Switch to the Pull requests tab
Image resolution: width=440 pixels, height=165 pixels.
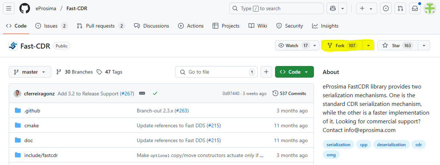(101, 26)
